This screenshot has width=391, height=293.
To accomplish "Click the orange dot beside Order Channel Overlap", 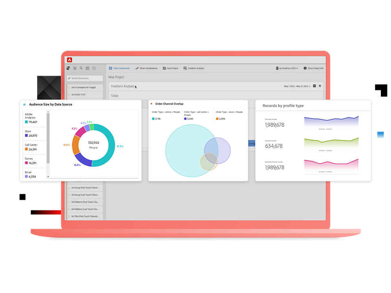I will click(x=152, y=104).
